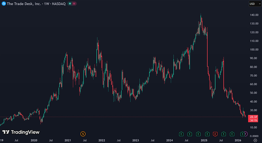The image size is (262, 143).
Task: Click the 80.00 price axis label
Action: (x=253, y=67)
